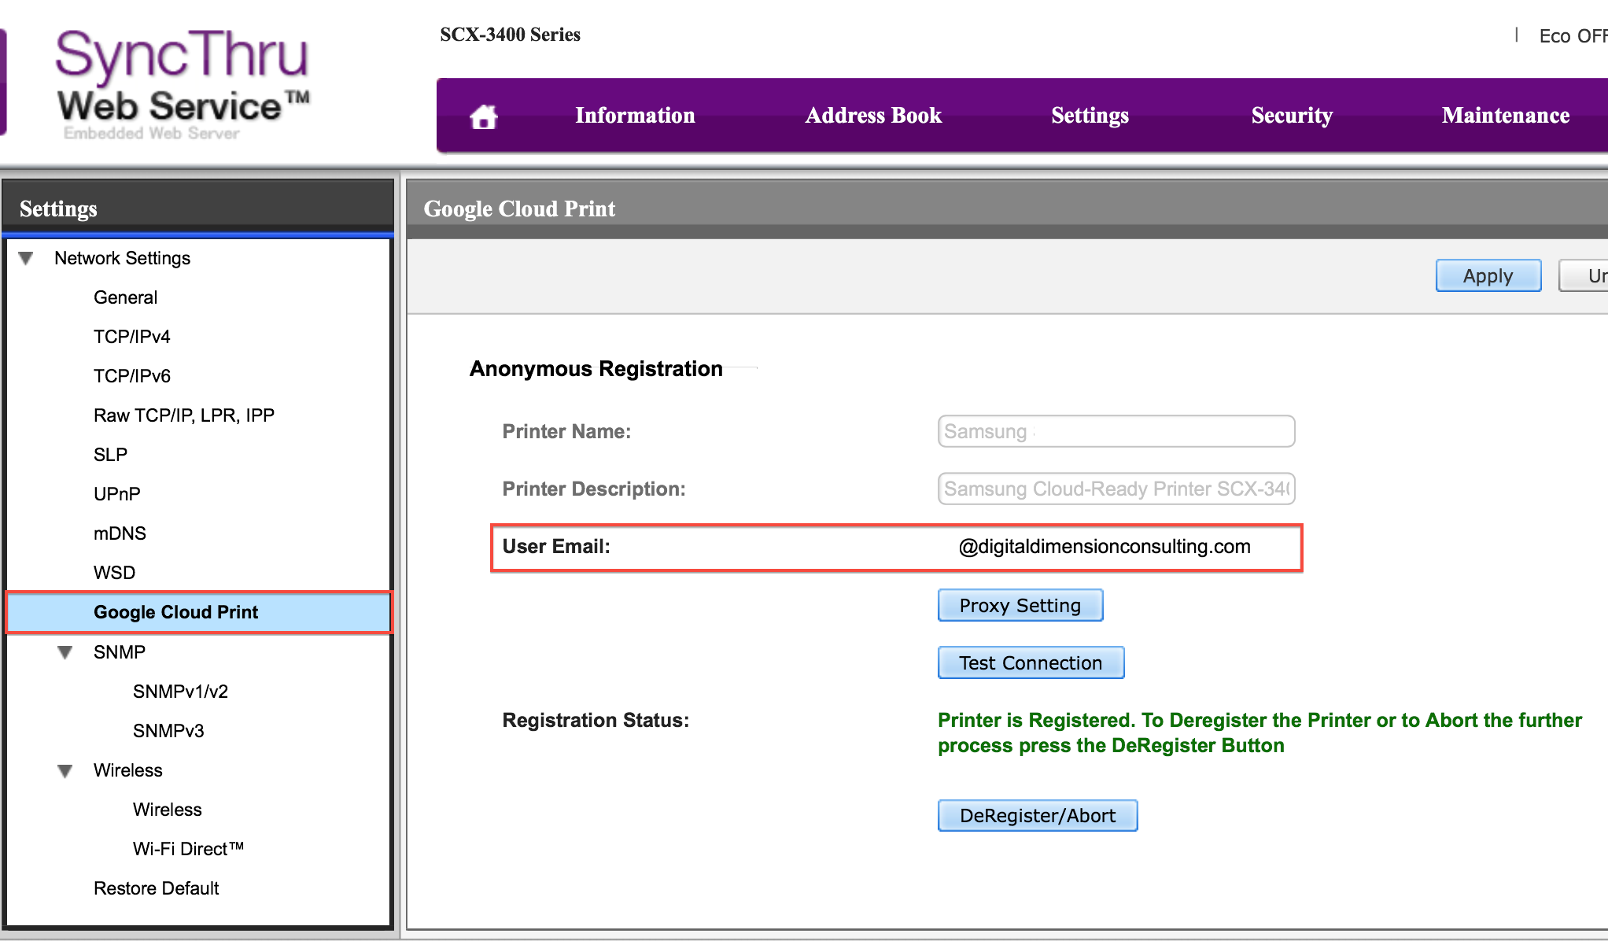
Task: Open Restore Default item
Action: pos(156,888)
